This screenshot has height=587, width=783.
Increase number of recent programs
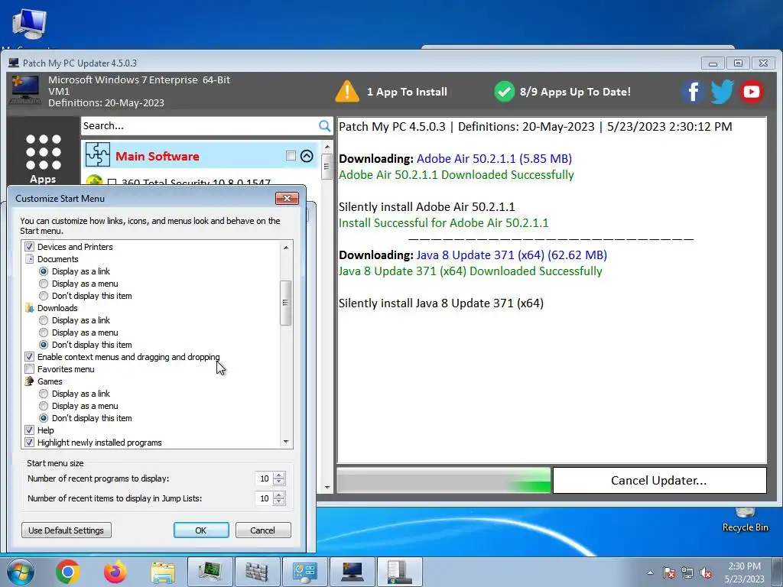coord(279,475)
